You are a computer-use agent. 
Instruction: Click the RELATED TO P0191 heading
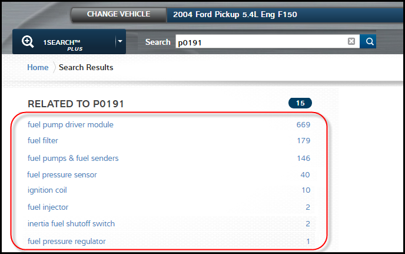[x=76, y=104]
